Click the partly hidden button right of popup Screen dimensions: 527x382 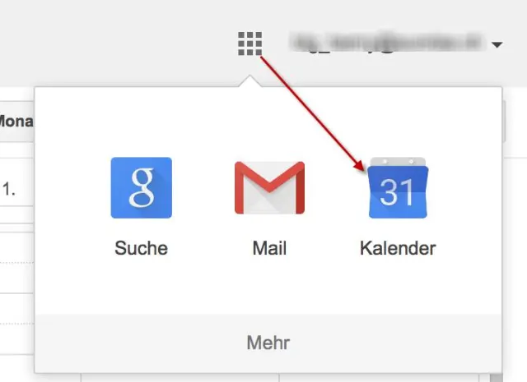pyautogui.click(x=504, y=122)
